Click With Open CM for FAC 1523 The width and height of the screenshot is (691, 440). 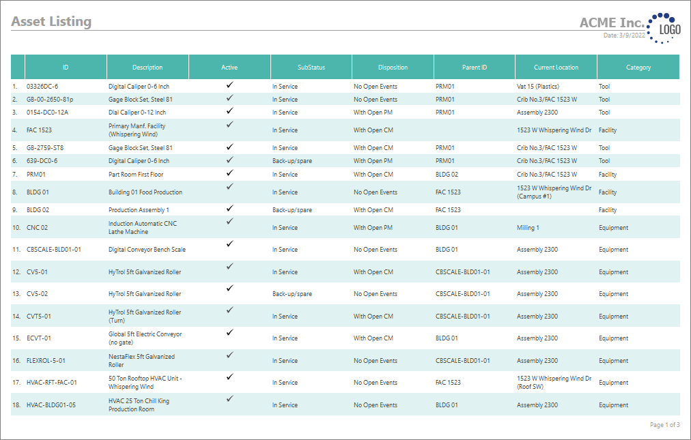tap(373, 130)
